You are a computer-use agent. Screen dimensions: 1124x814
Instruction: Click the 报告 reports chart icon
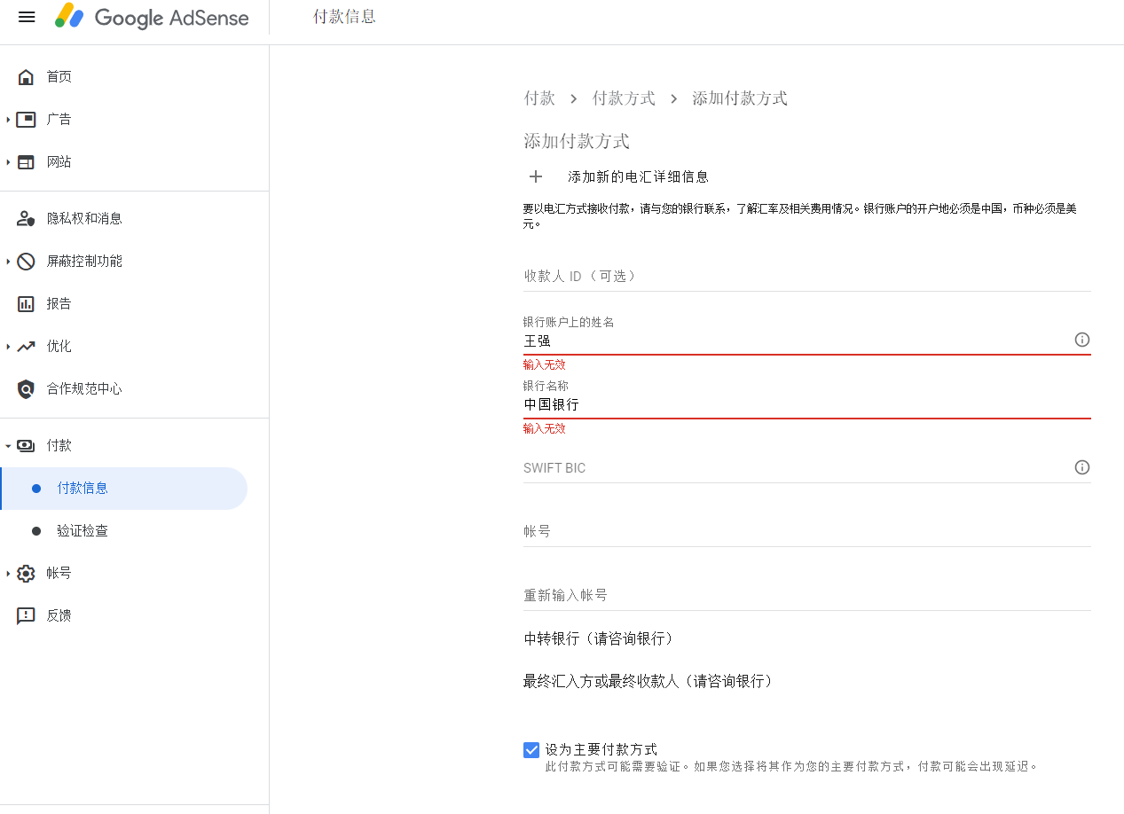click(x=26, y=304)
